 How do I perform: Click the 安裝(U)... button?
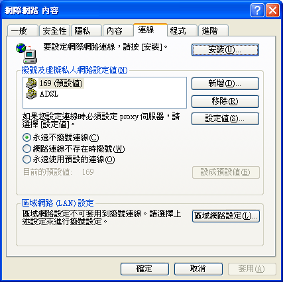(225, 50)
